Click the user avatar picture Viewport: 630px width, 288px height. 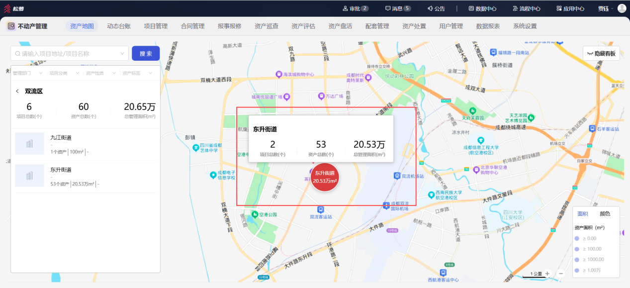click(622, 8)
